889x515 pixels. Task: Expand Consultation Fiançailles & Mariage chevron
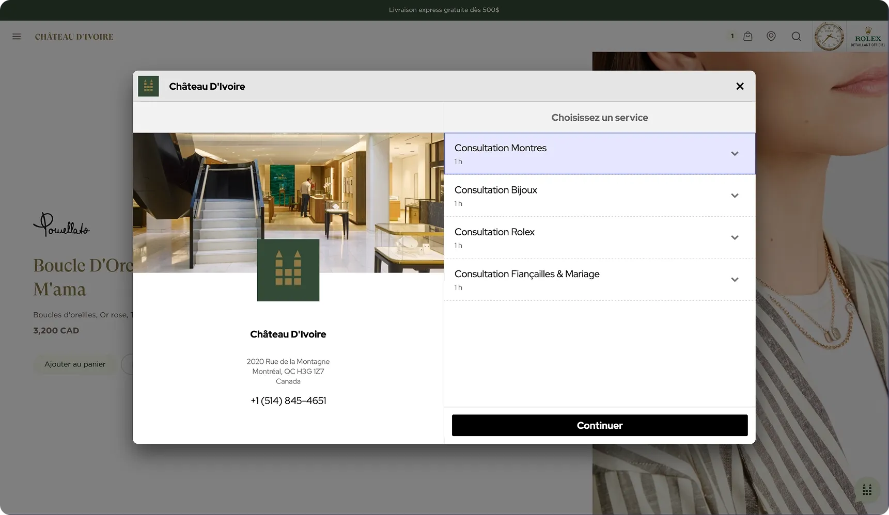click(735, 280)
